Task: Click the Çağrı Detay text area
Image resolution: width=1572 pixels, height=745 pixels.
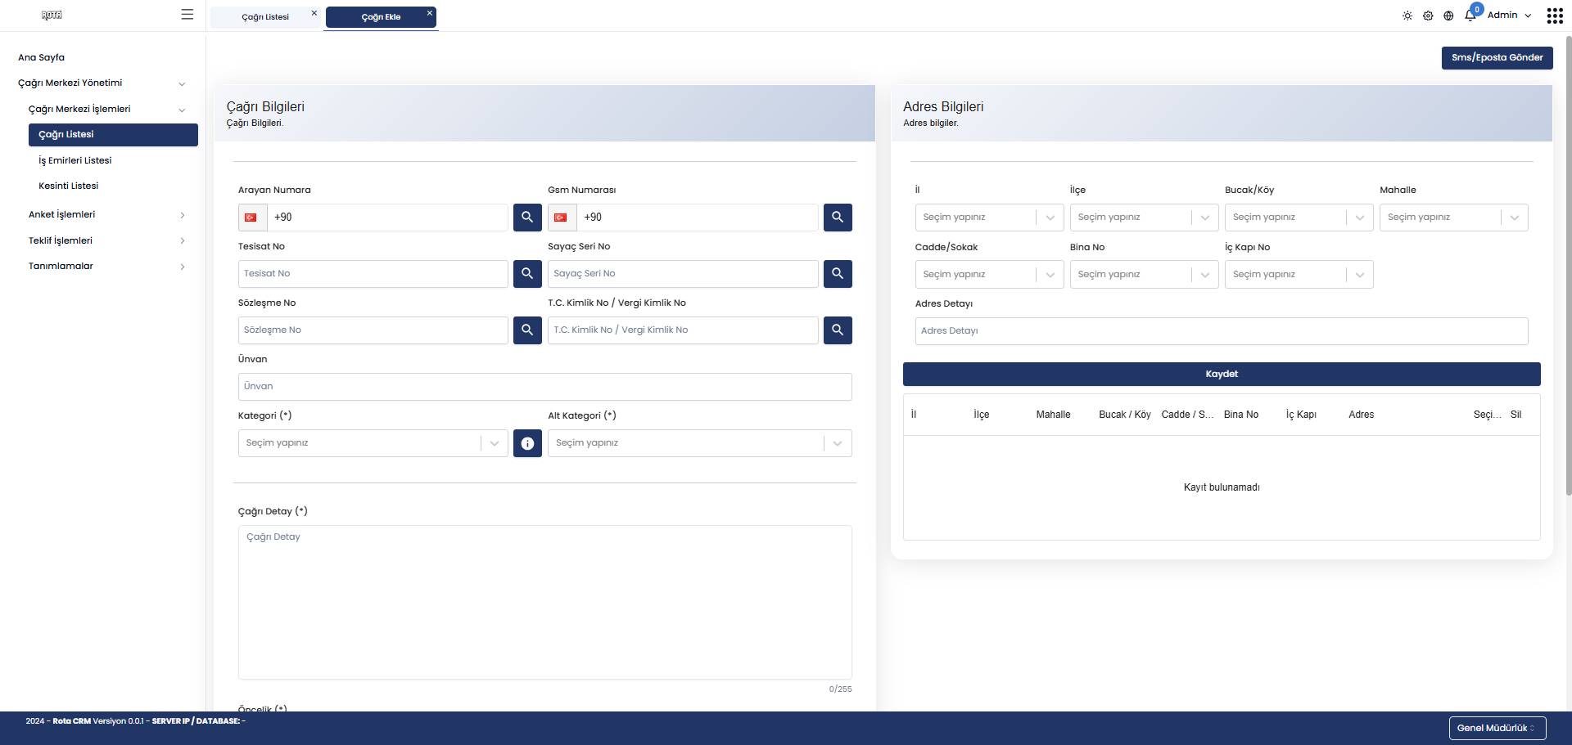Action: [x=545, y=603]
